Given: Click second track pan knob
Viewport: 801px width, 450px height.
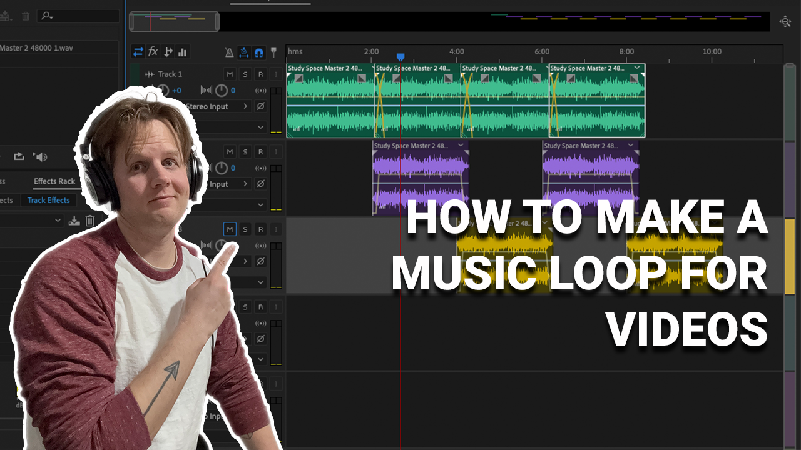Looking at the screenshot, I should click(222, 168).
